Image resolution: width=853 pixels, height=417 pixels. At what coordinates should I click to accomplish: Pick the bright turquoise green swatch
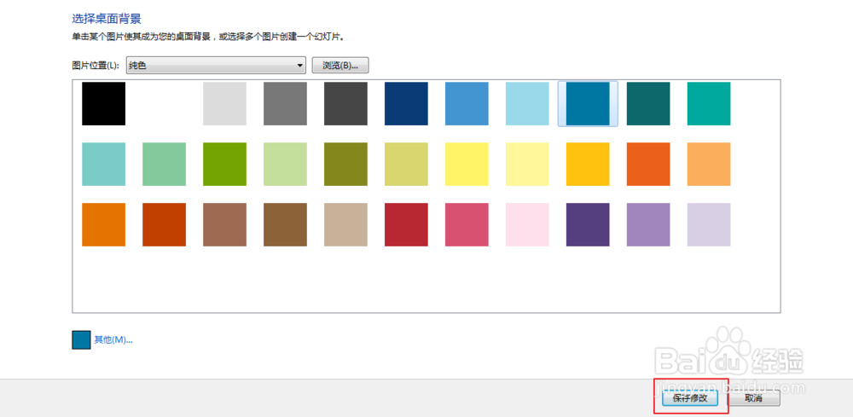tap(709, 104)
